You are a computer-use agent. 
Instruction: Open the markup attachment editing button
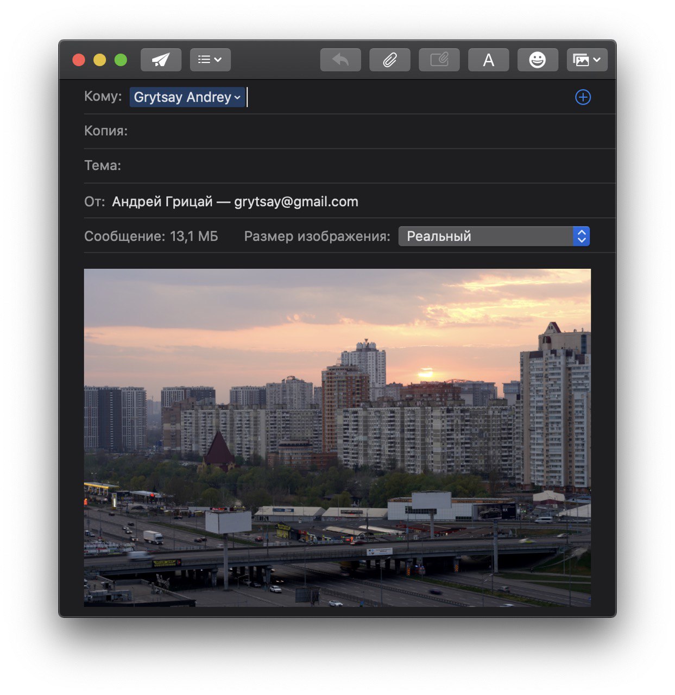point(439,60)
